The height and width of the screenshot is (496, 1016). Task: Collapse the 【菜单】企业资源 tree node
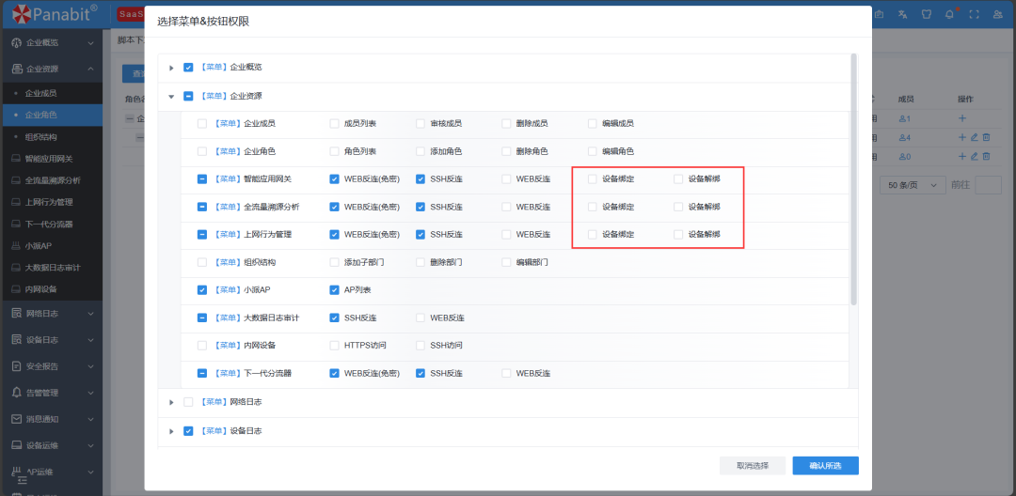point(172,97)
